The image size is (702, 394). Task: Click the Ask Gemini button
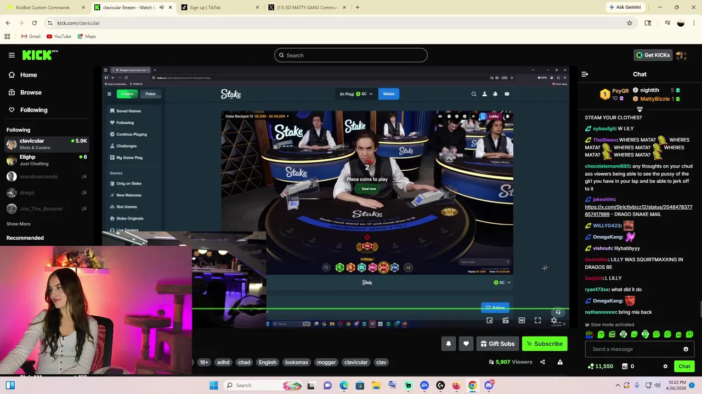click(x=625, y=8)
